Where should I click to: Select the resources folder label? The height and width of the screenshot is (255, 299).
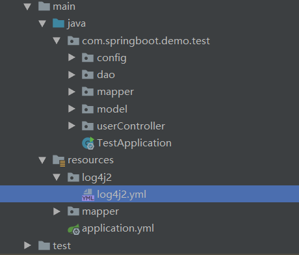tap(90, 160)
